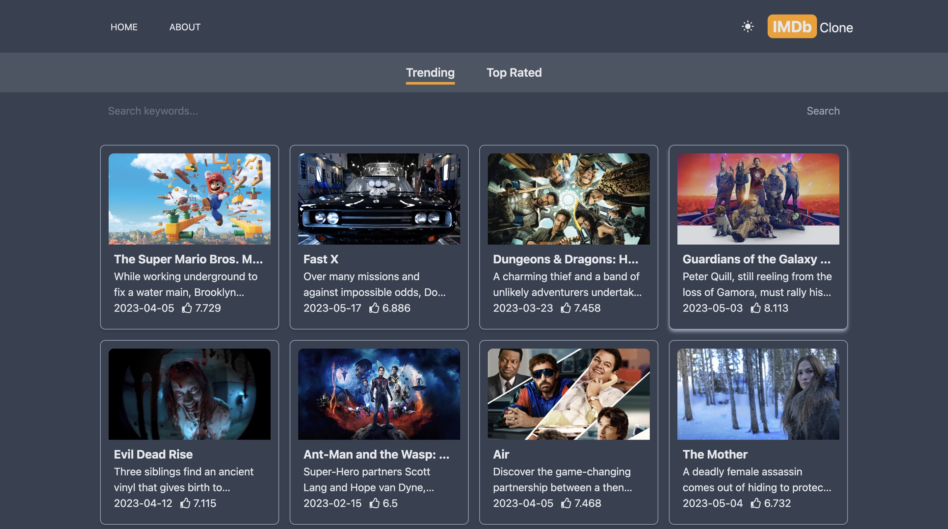Click the rating value 7.458

587,308
